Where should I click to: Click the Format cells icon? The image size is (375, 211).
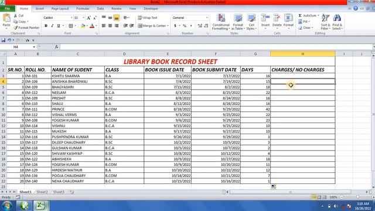click(x=288, y=18)
